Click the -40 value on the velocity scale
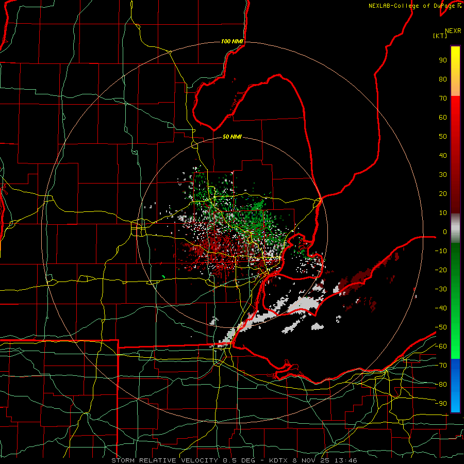Screen dimensions: 464x464 [x=441, y=308]
